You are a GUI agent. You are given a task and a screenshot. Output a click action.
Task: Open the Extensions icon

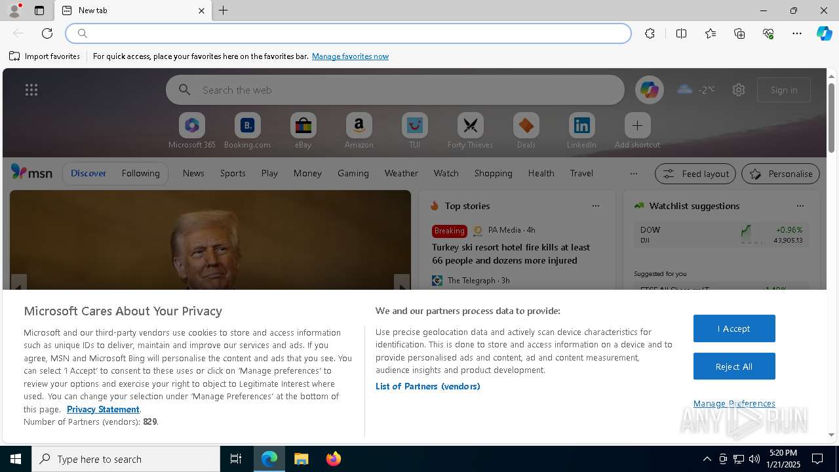[650, 33]
